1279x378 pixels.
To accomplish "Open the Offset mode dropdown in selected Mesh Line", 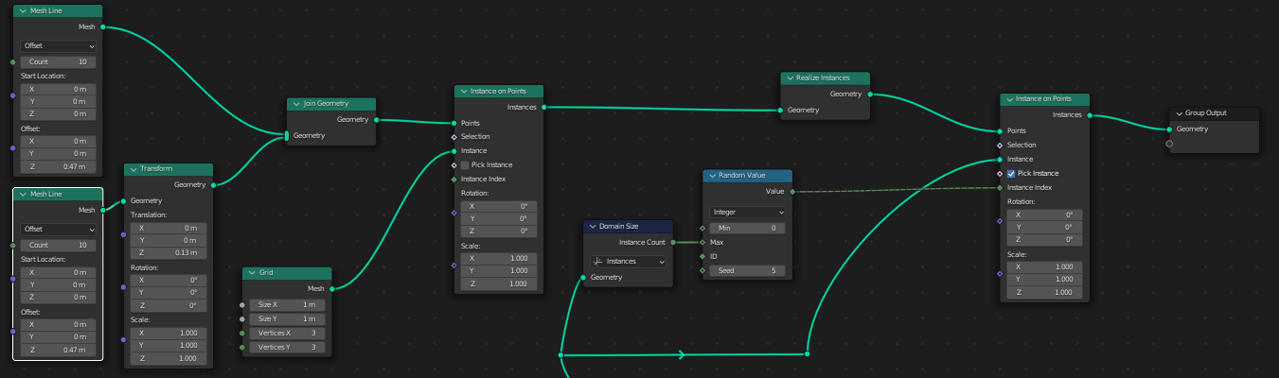I will point(59,229).
